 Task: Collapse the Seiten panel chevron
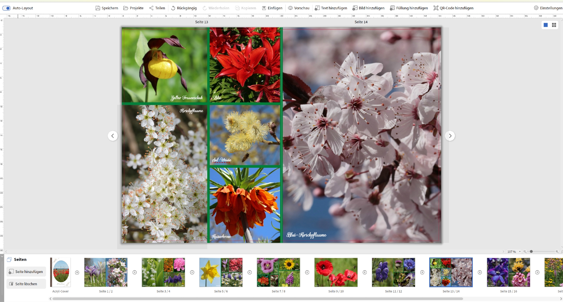click(2, 256)
